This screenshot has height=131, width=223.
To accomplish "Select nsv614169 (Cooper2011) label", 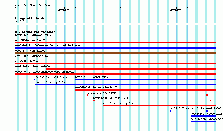I will pos(207,114).
